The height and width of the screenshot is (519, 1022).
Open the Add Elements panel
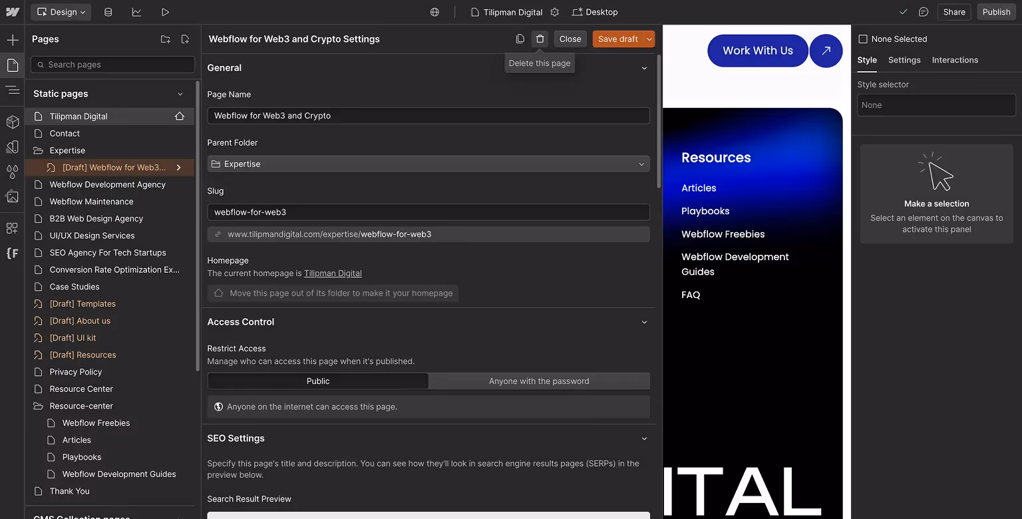coord(12,40)
